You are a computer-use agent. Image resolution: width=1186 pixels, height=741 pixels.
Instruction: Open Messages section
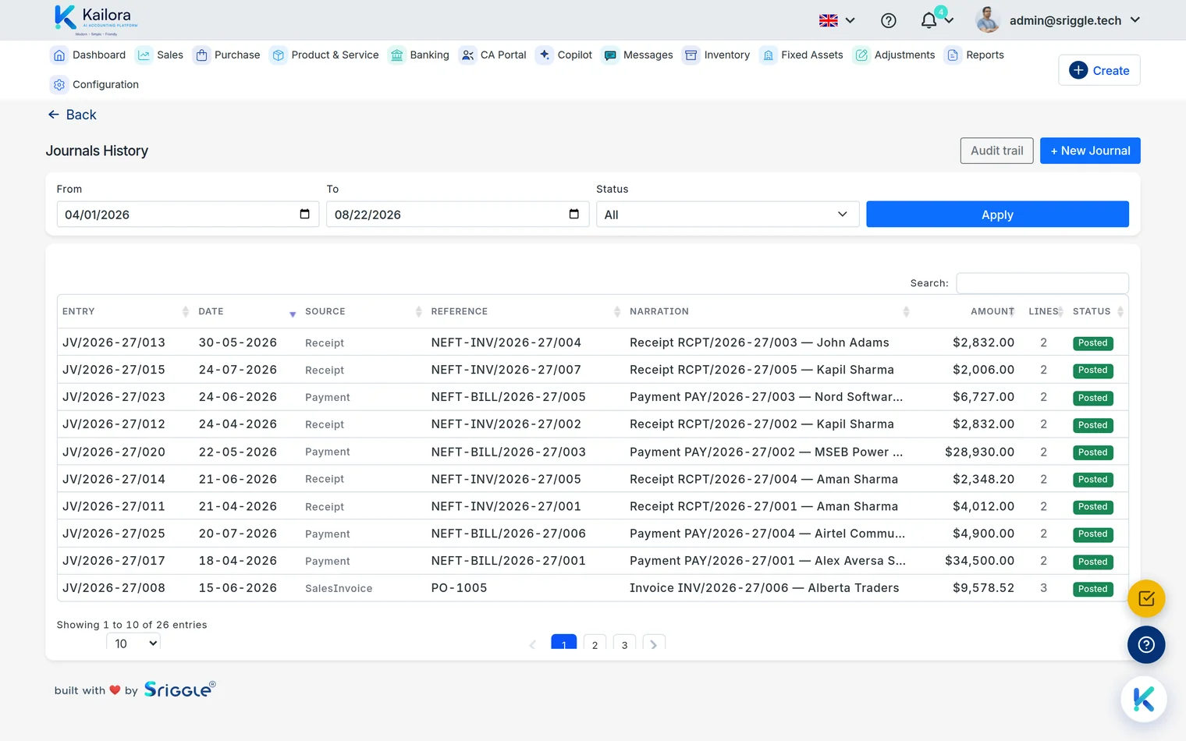click(x=637, y=55)
